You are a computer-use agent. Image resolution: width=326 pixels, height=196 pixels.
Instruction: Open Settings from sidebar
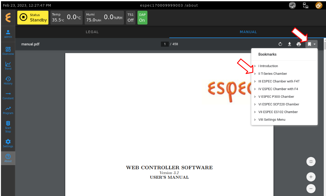(8, 143)
